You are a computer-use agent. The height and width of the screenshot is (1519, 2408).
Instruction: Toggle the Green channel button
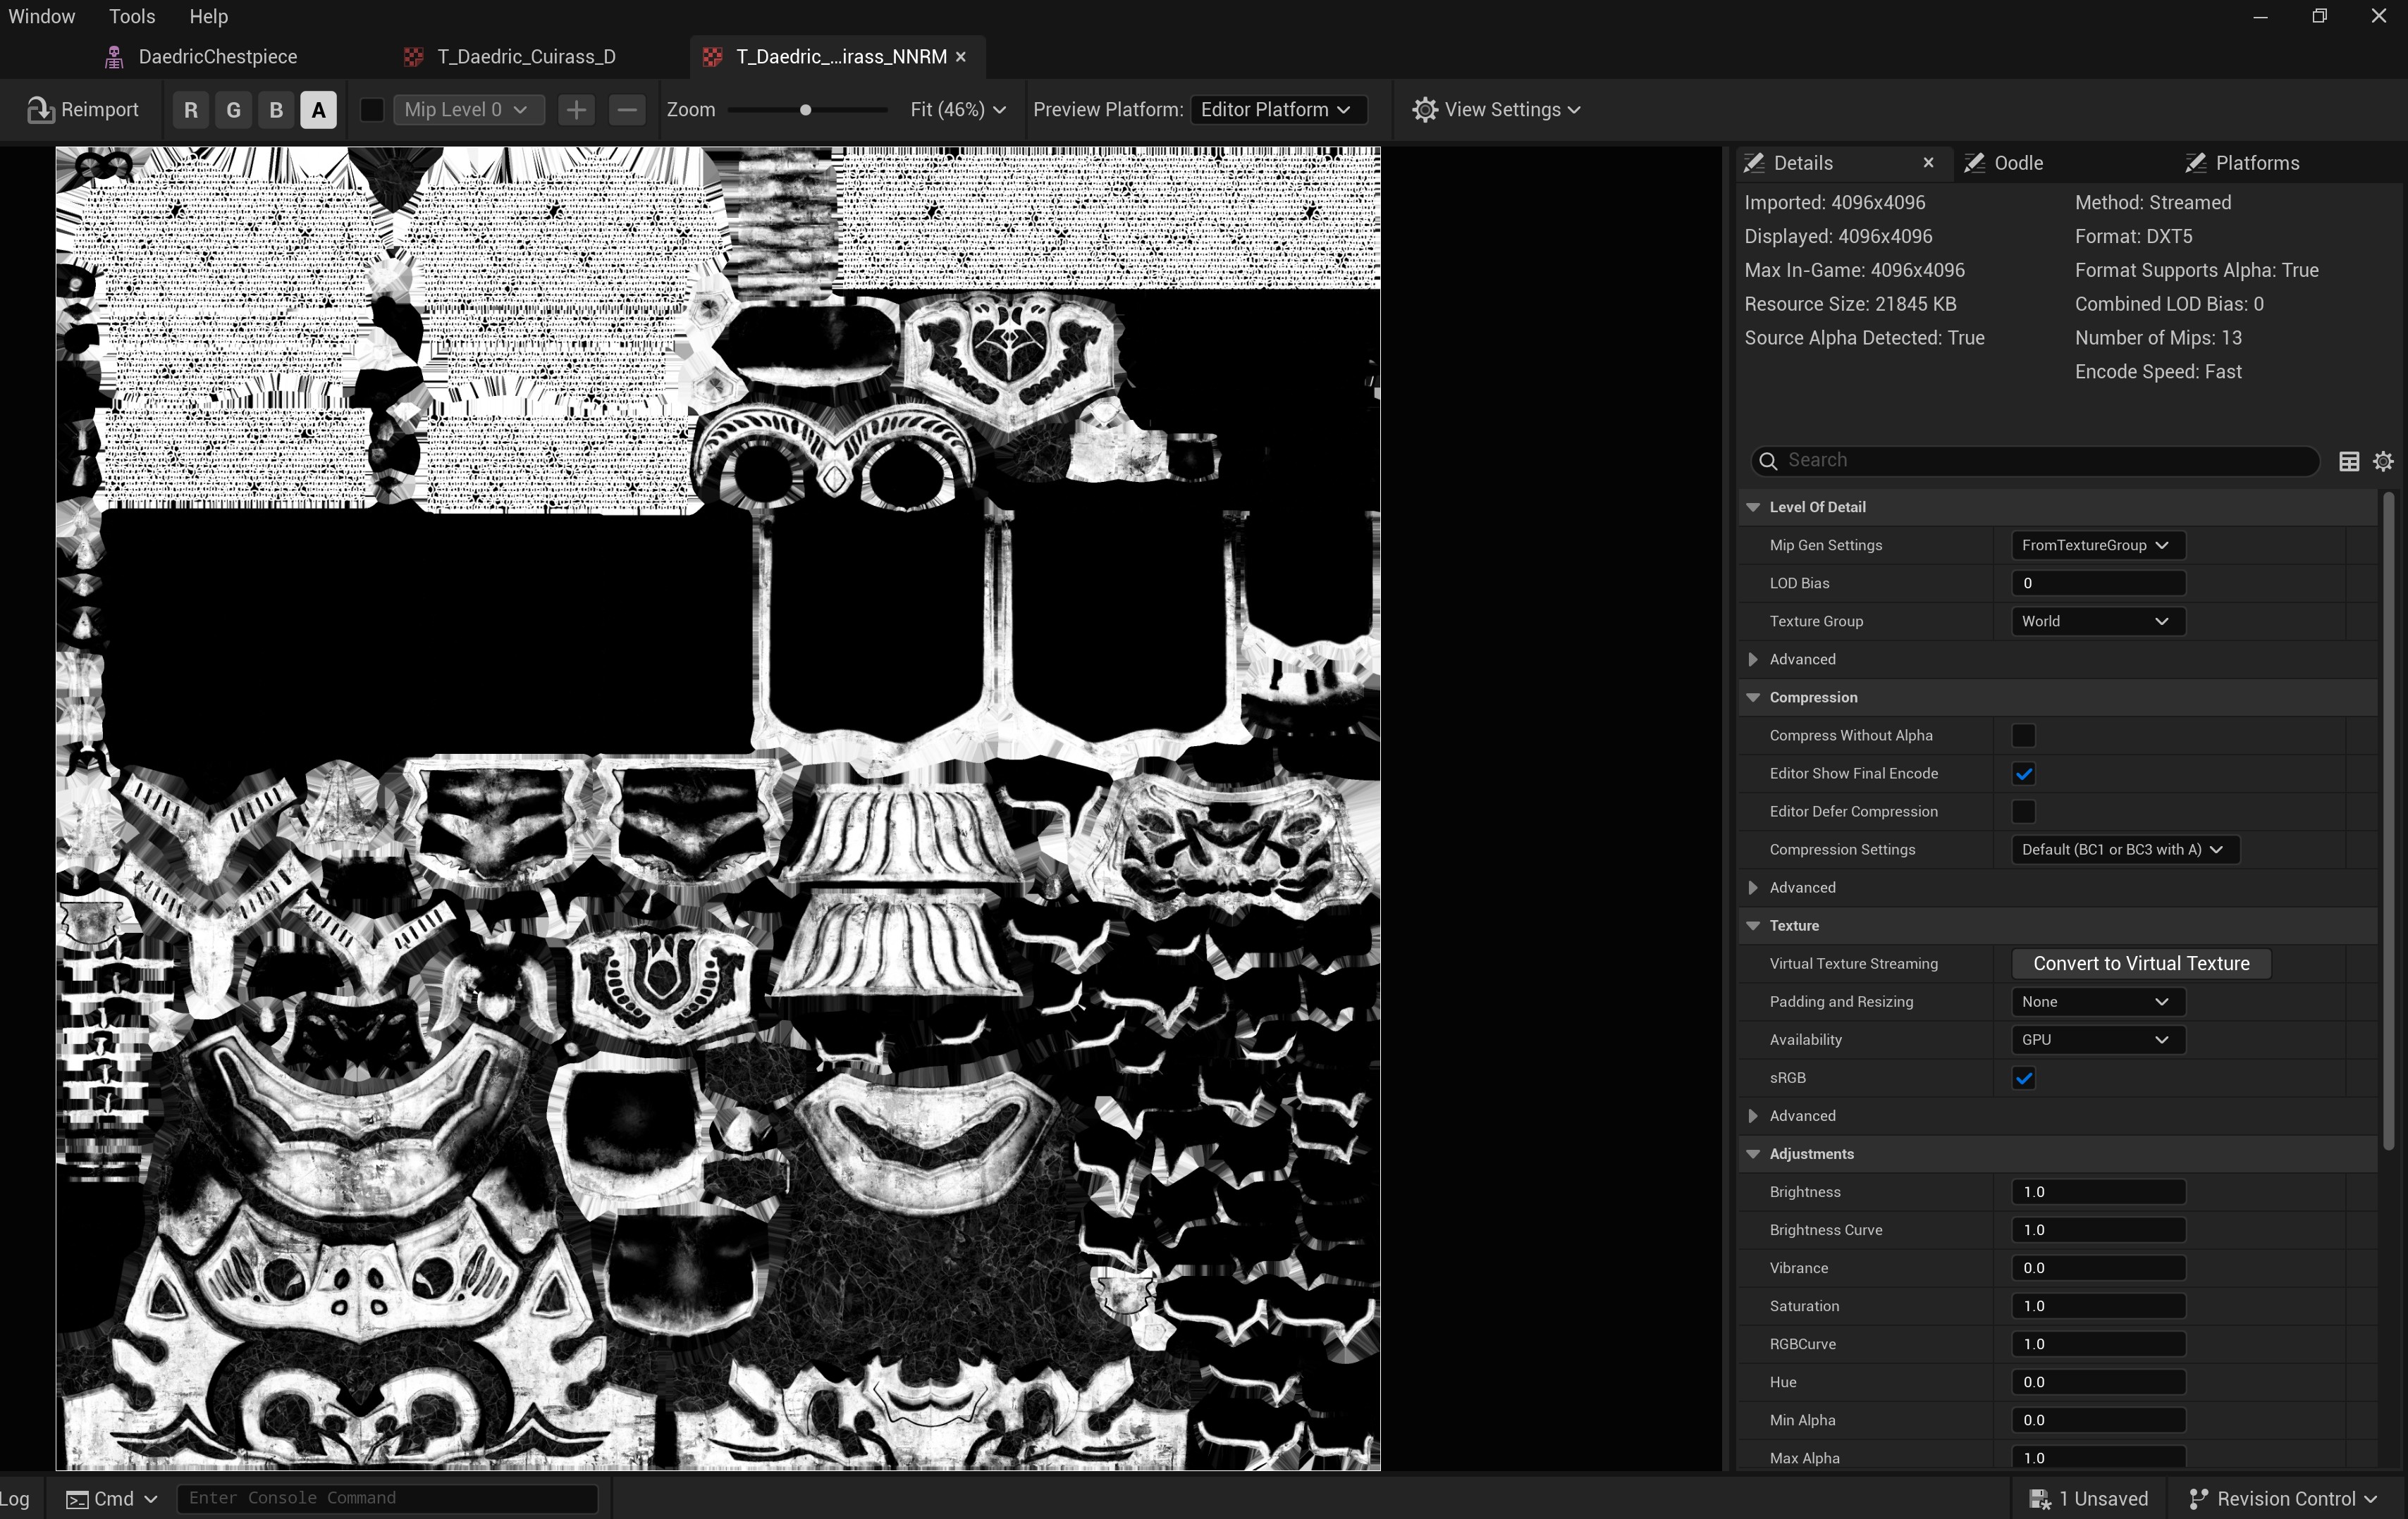234,110
